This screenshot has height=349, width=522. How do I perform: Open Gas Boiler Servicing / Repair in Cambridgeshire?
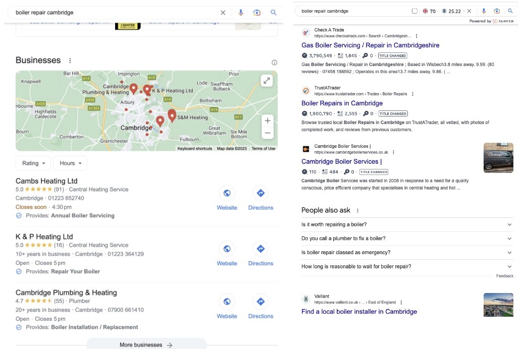370,45
